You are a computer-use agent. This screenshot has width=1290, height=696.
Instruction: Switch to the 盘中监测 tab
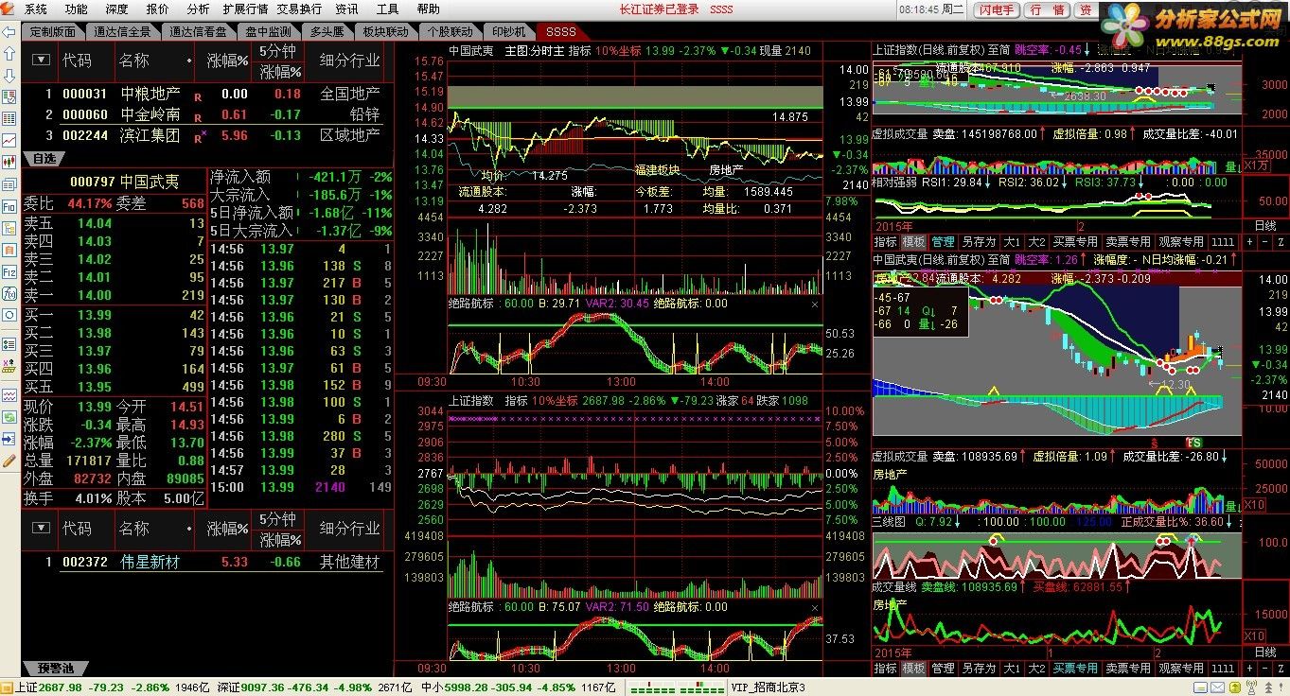(267, 31)
